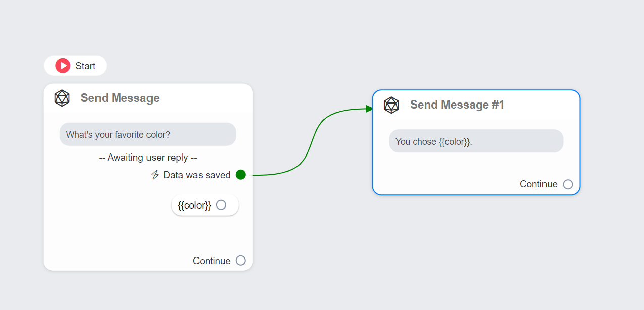Click the icosahedron icon on Send Message node
Screen dimensions: 644x310
click(x=62, y=98)
